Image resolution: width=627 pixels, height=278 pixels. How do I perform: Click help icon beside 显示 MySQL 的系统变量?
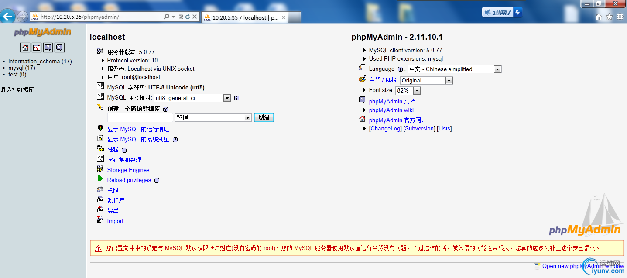[x=175, y=140]
